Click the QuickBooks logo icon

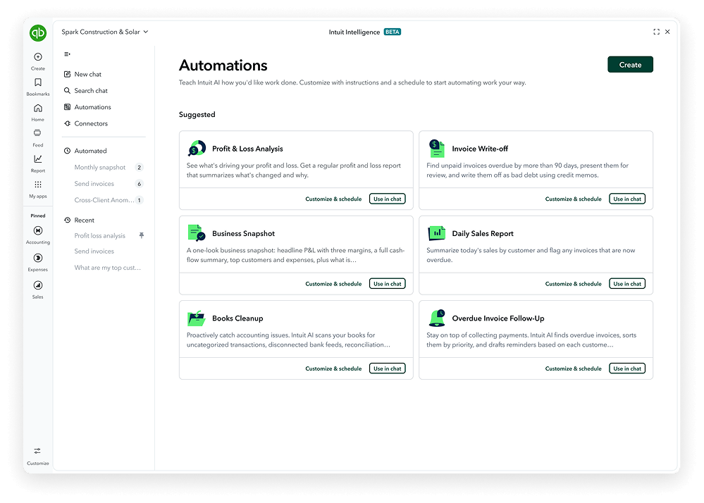pos(38,32)
